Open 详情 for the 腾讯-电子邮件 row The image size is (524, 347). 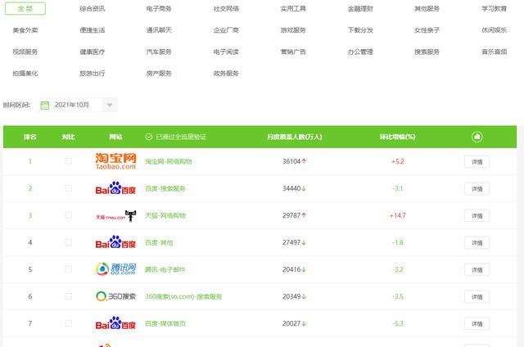[477, 270]
